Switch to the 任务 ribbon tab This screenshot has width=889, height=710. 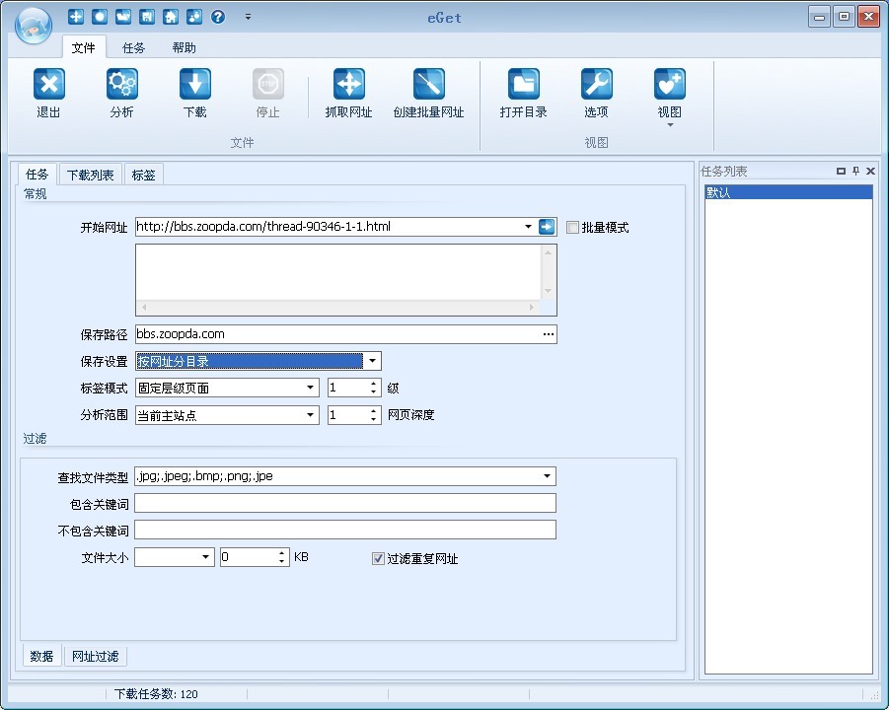click(x=134, y=47)
